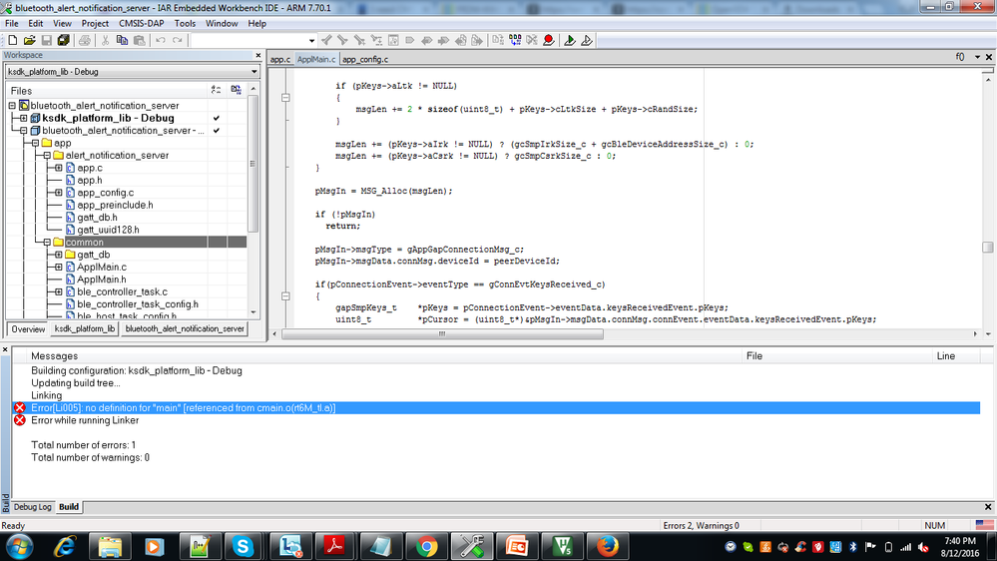Click the Find Previous toolbar icon
This screenshot has width=997, height=561.
coord(326,40)
